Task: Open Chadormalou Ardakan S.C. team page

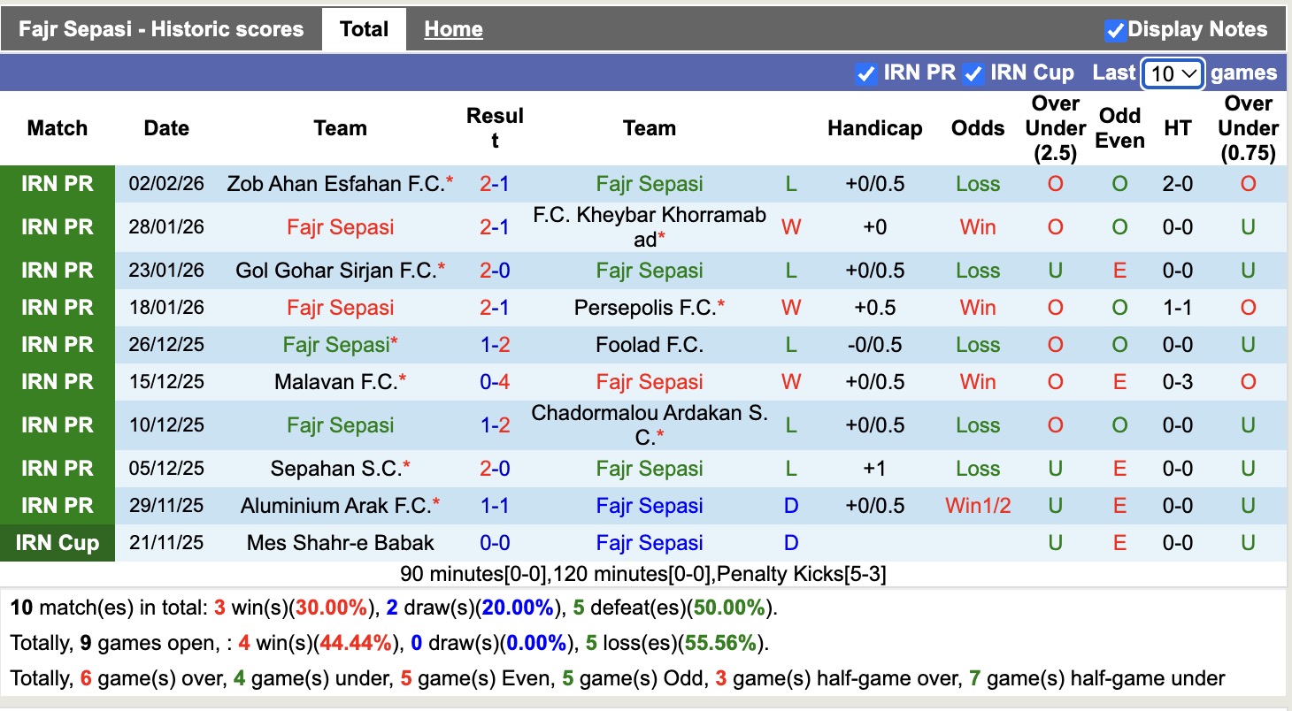Action: click(650, 425)
